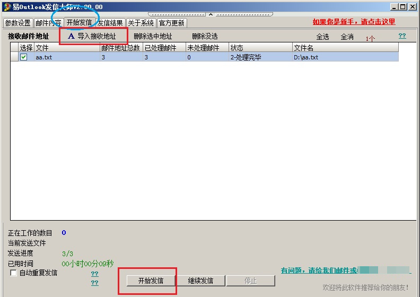Select the 开始发信 tab
Image resolution: width=420 pixels, height=297 pixels.
(80, 22)
